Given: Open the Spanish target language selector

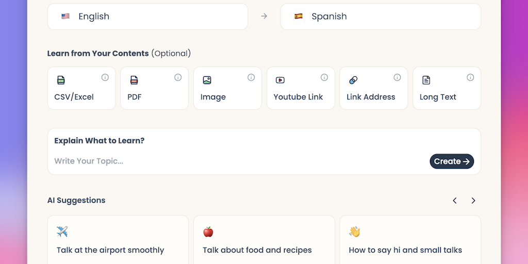Looking at the screenshot, I should click(x=381, y=16).
